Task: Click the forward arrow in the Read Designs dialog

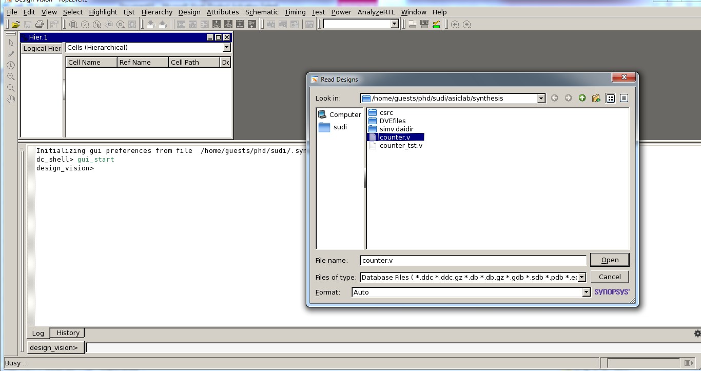Action: [568, 98]
